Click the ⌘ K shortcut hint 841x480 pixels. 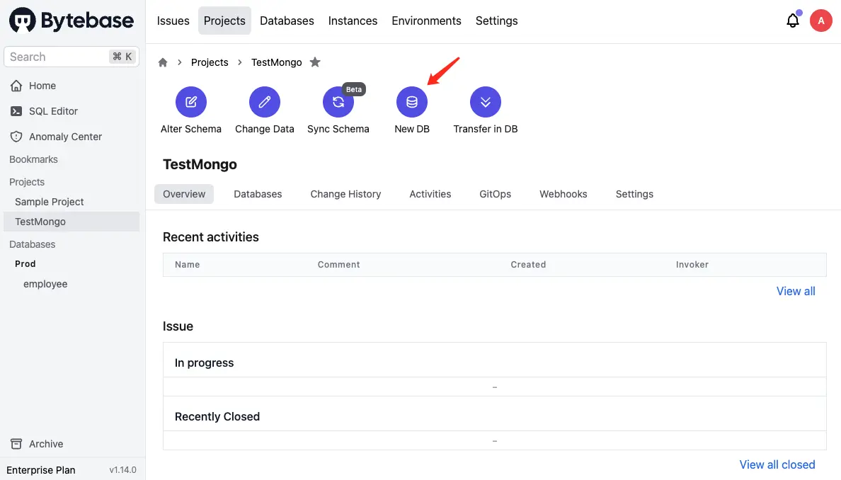pos(122,57)
